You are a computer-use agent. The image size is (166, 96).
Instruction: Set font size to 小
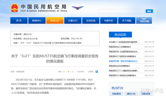73,72
